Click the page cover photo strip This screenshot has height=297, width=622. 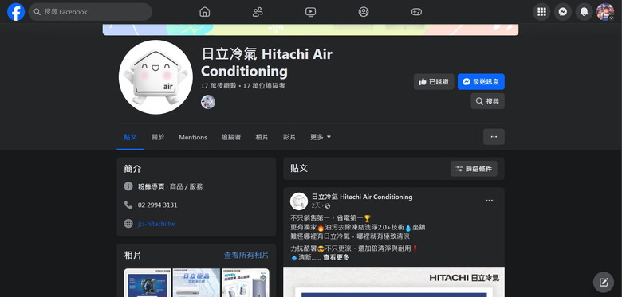point(311,29)
